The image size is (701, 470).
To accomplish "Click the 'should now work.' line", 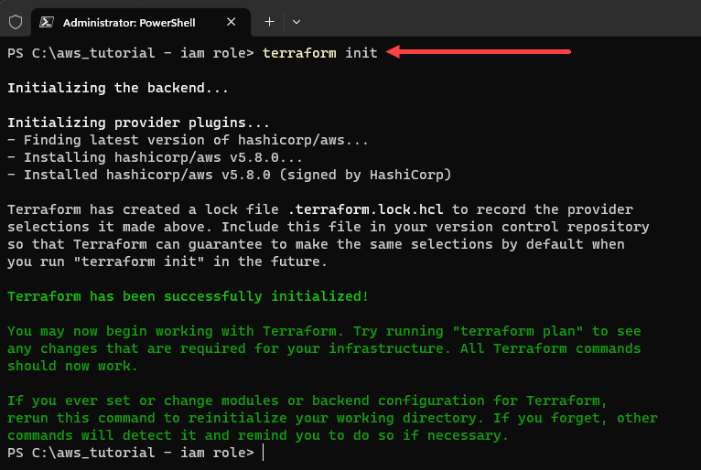I will 72,366.
